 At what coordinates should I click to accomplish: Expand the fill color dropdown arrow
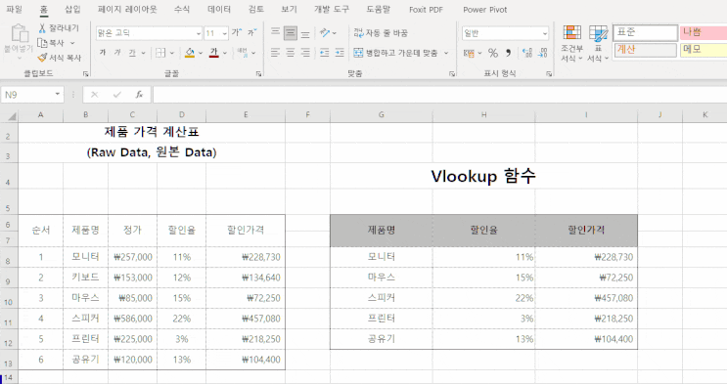(x=201, y=53)
